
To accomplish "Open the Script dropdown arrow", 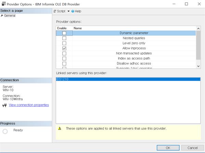I will coord(69,11).
